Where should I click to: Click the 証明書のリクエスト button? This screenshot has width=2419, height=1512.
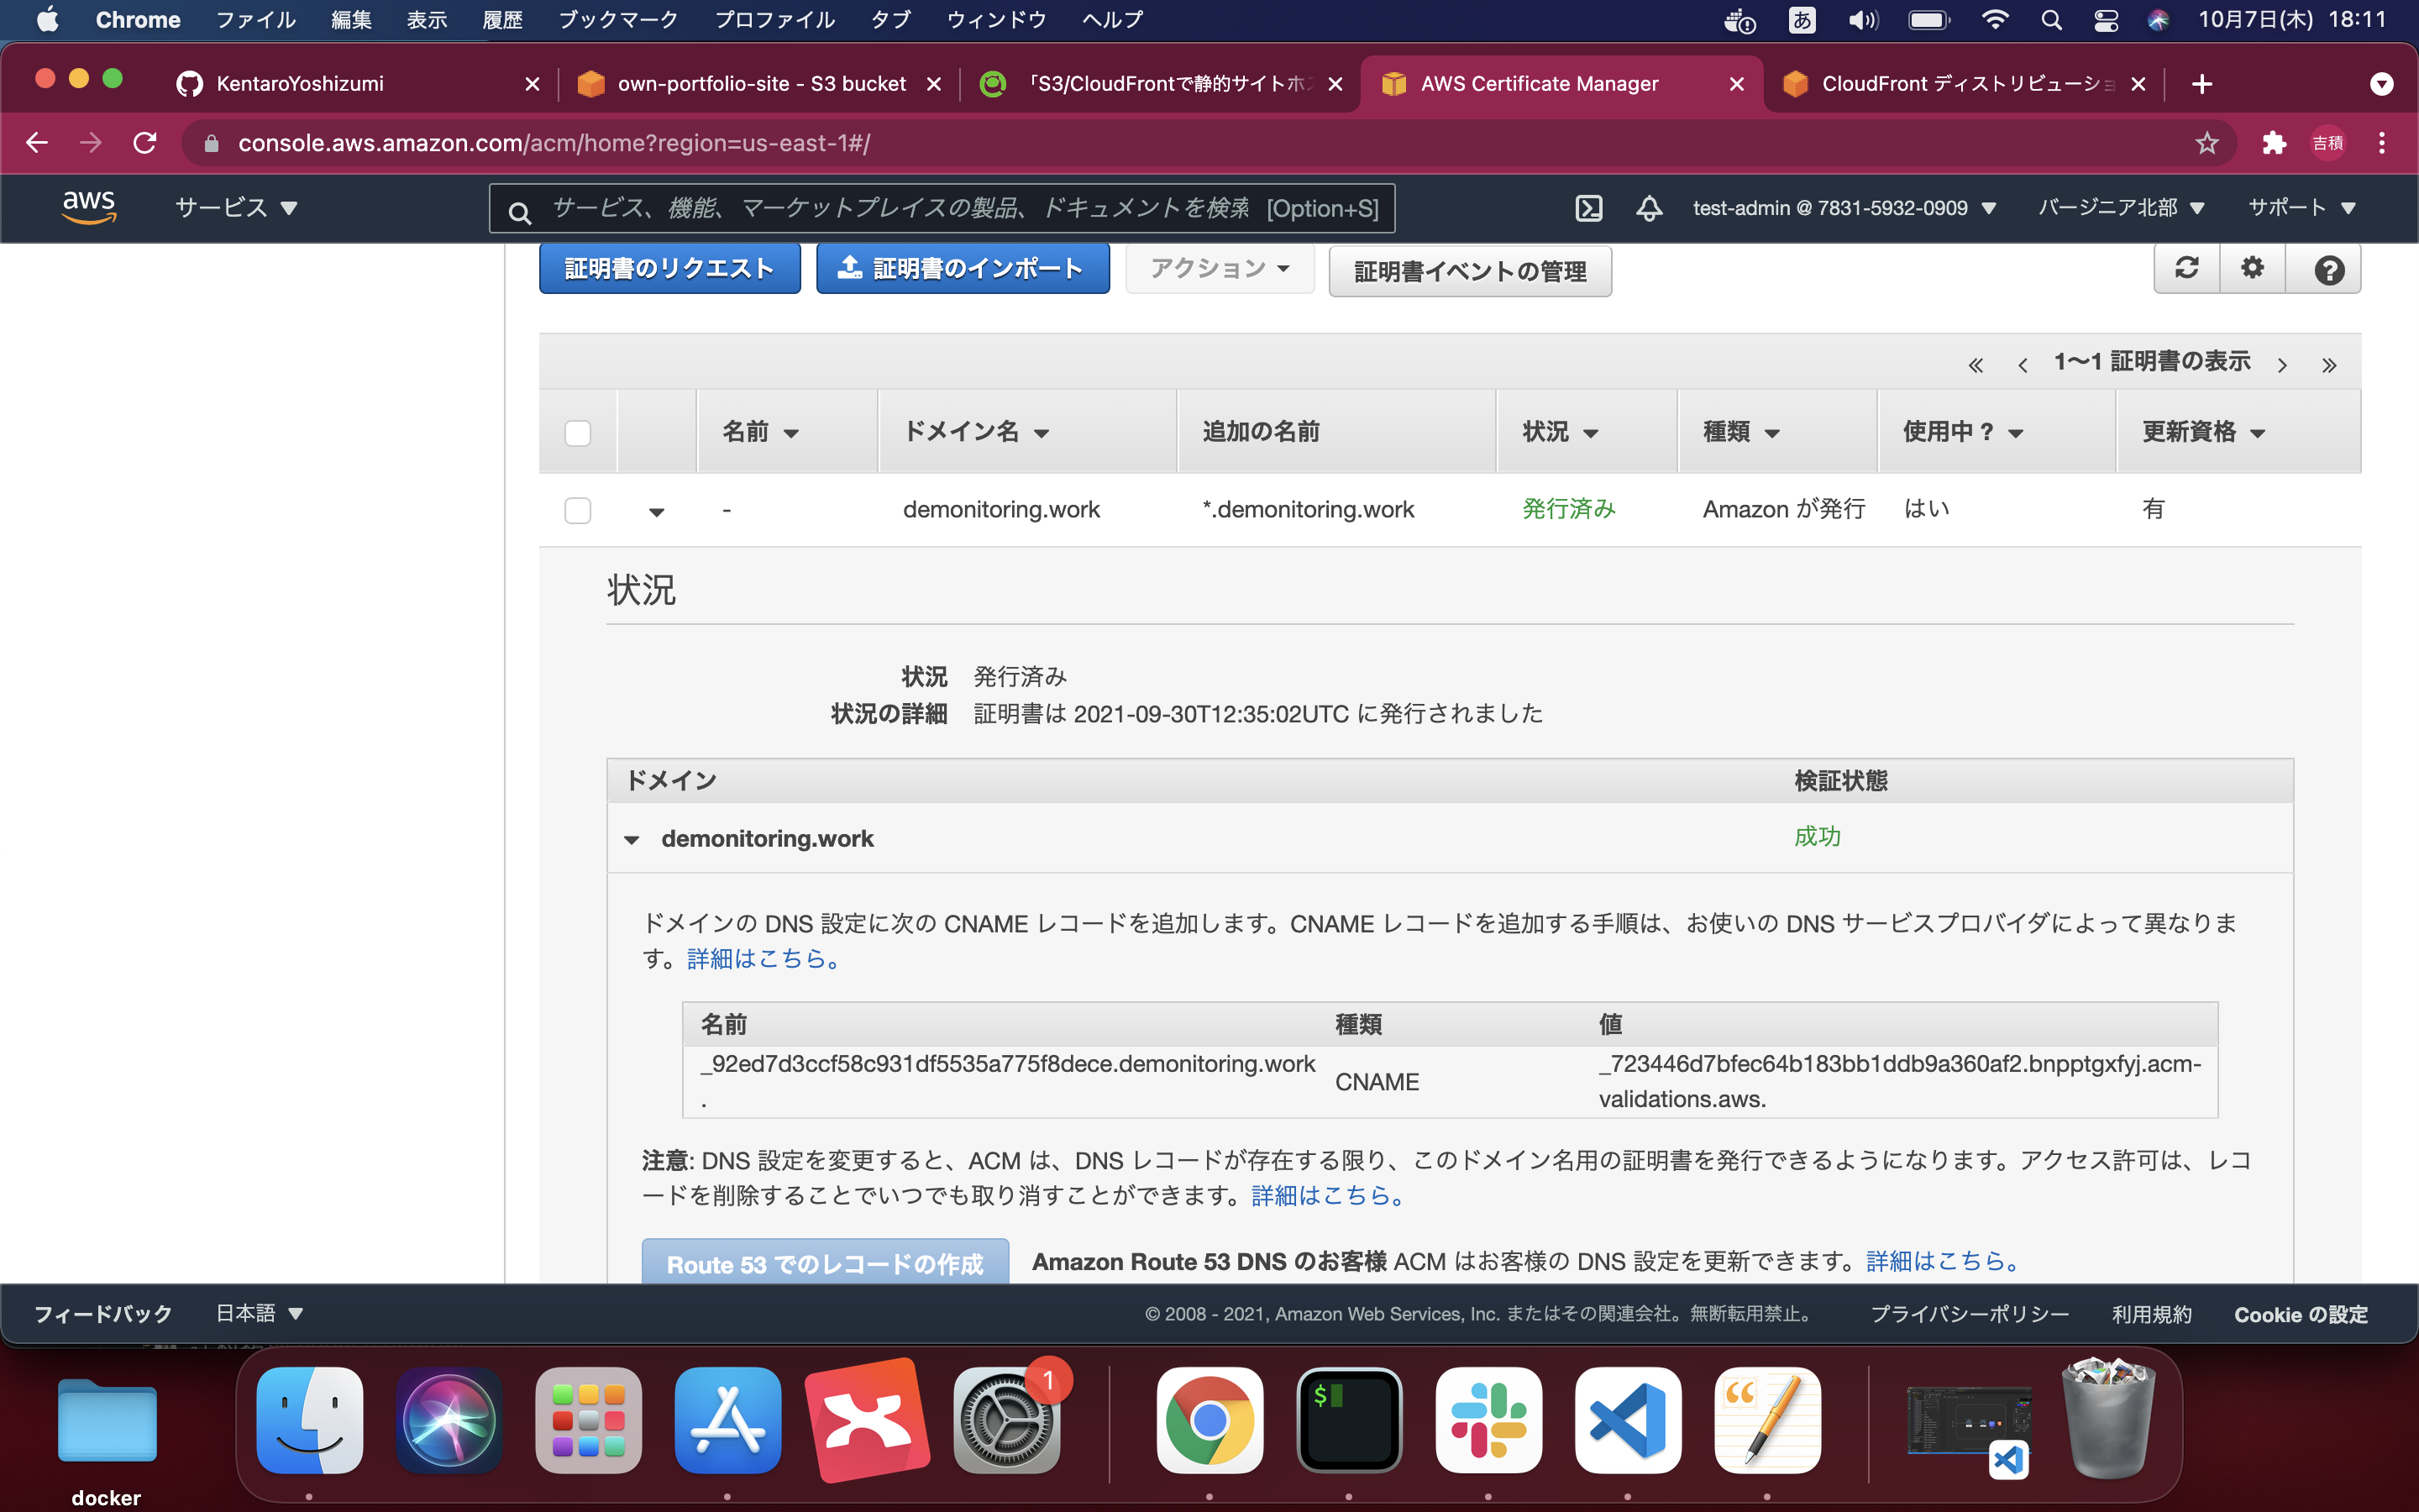click(669, 268)
